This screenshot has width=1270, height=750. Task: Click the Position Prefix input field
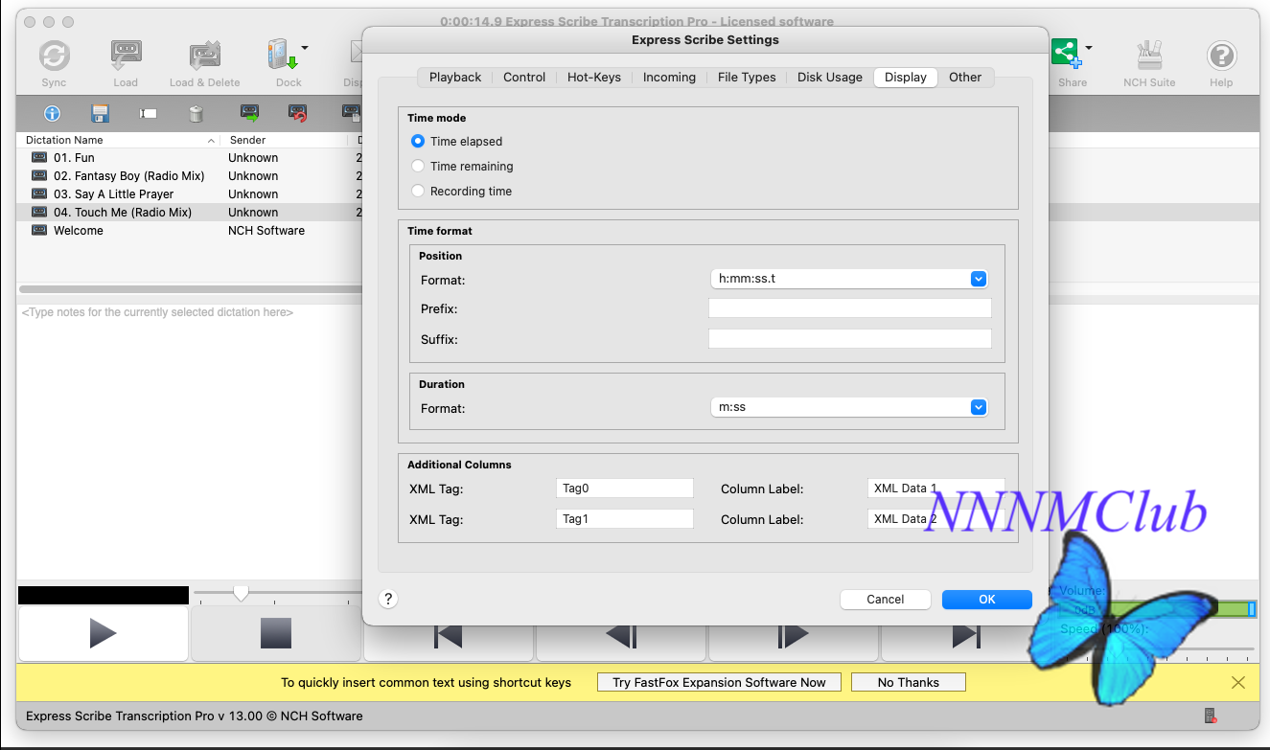click(x=849, y=308)
